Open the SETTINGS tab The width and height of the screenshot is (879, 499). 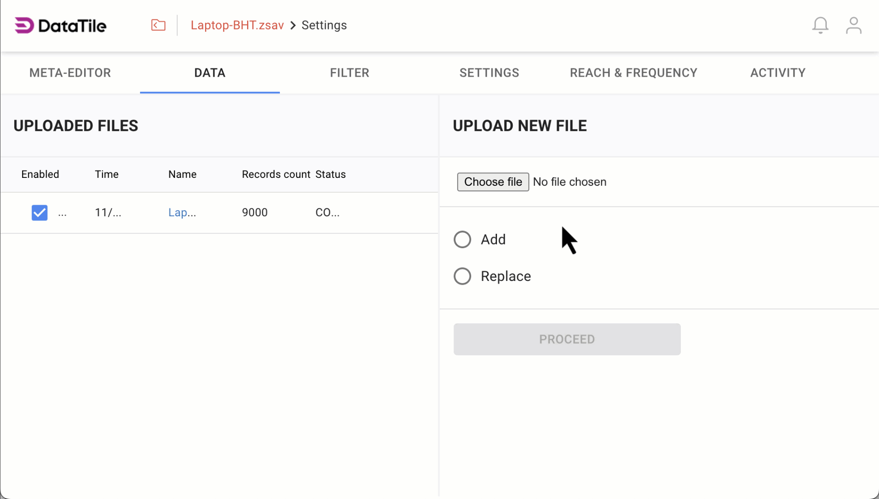(x=489, y=73)
